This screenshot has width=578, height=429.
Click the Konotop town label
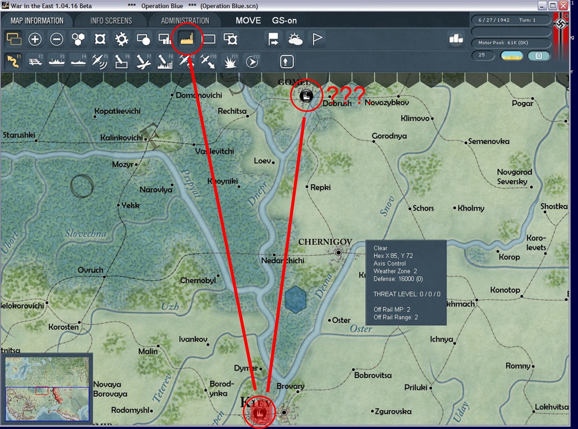pos(505,290)
